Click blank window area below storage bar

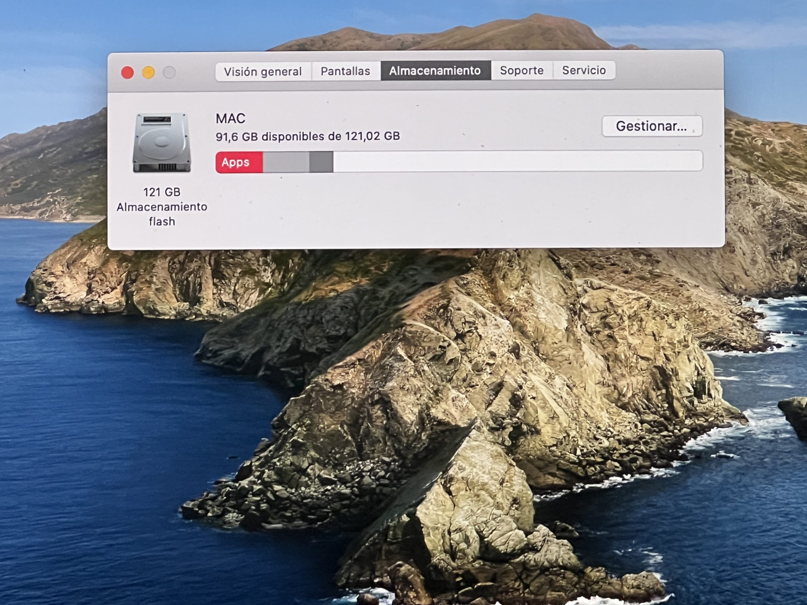[438, 211]
